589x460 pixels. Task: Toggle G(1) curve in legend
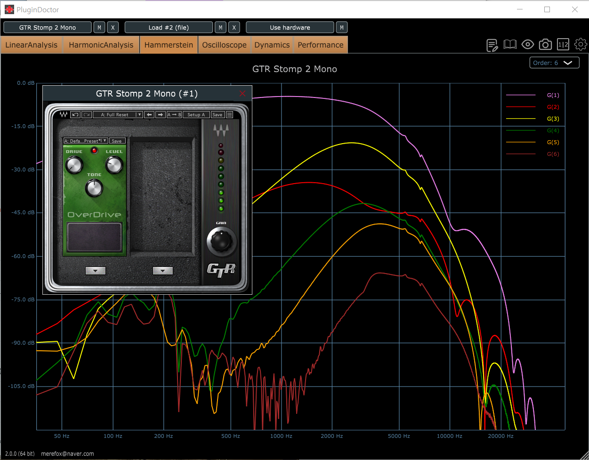tap(533, 95)
